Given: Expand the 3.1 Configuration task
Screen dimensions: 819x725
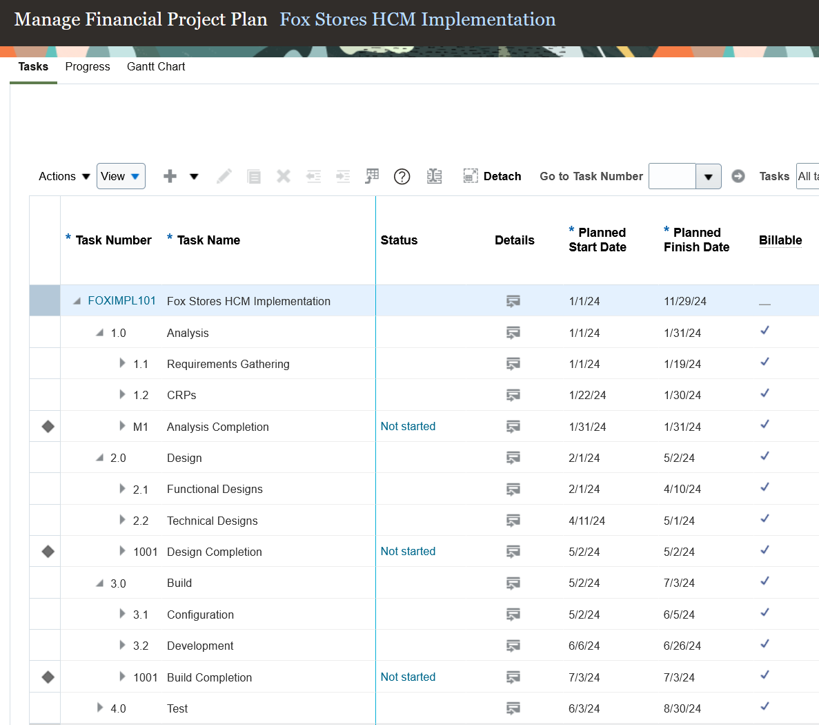Looking at the screenshot, I should click(x=122, y=613).
